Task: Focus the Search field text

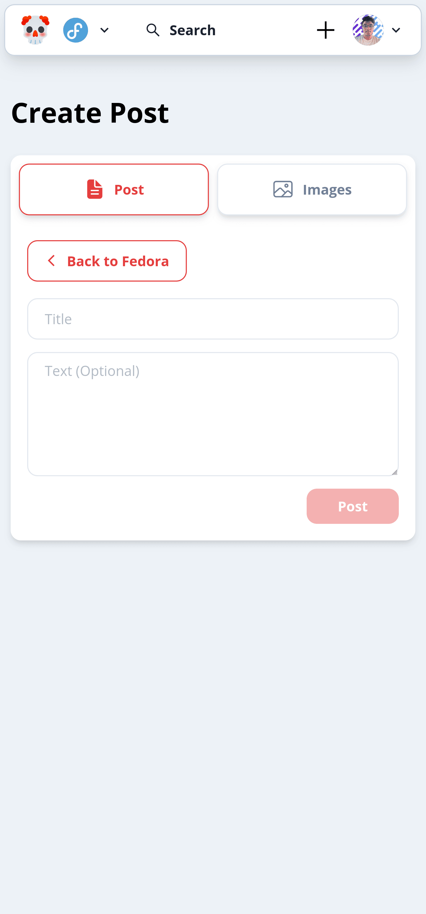Action: coord(192,30)
